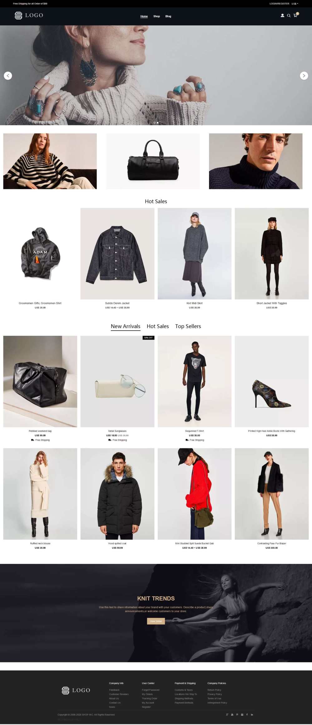The height and width of the screenshot is (725, 312).
Task: Switch to the Top Sellers tab
Action: [188, 326]
